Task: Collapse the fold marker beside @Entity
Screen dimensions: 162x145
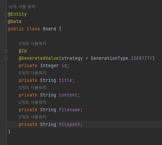Action: point(6,14)
